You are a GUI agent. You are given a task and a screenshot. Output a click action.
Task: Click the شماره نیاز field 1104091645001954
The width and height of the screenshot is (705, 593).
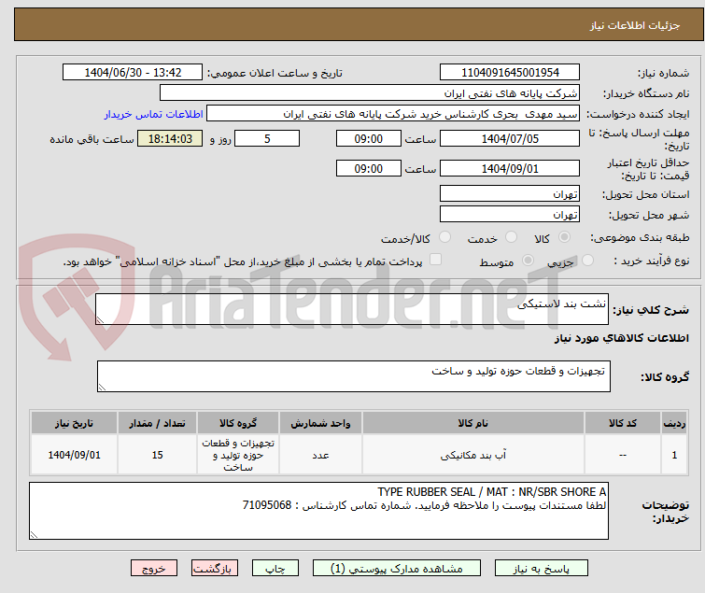510,73
